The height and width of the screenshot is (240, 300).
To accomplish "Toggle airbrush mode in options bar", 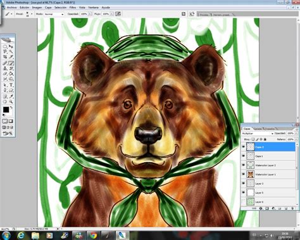I will 118,14.
